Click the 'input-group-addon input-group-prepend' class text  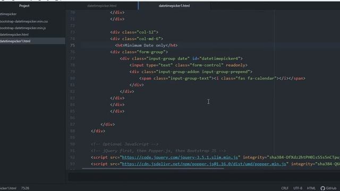pyautogui.click(x=203, y=72)
